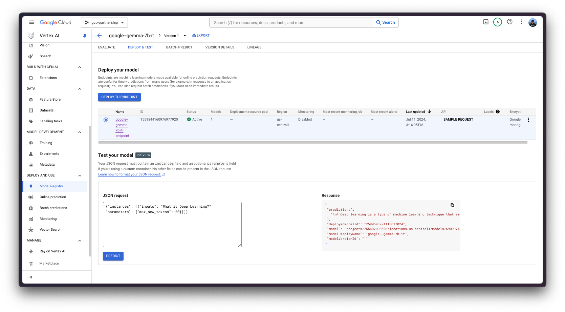Select the google-gemma-7b-it-endpoint radio button

tap(106, 120)
